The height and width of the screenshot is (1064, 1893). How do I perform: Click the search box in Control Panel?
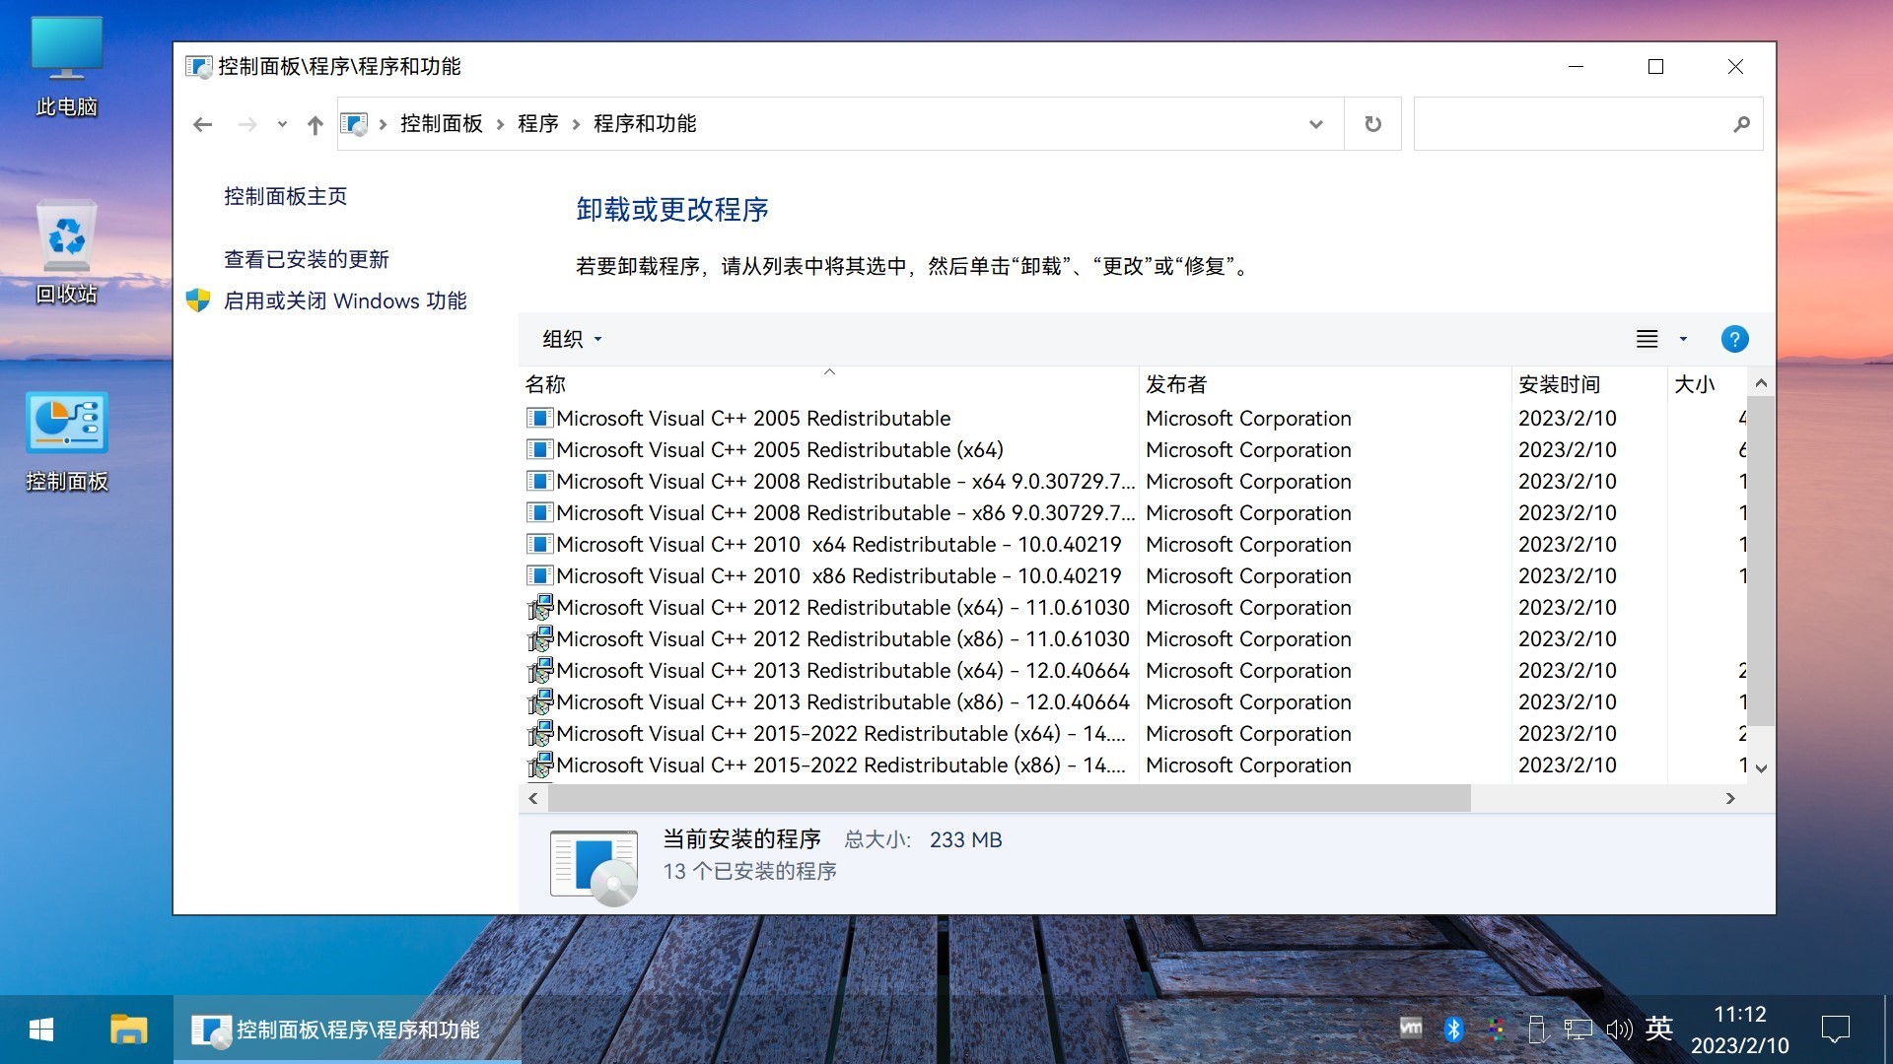1573,124
